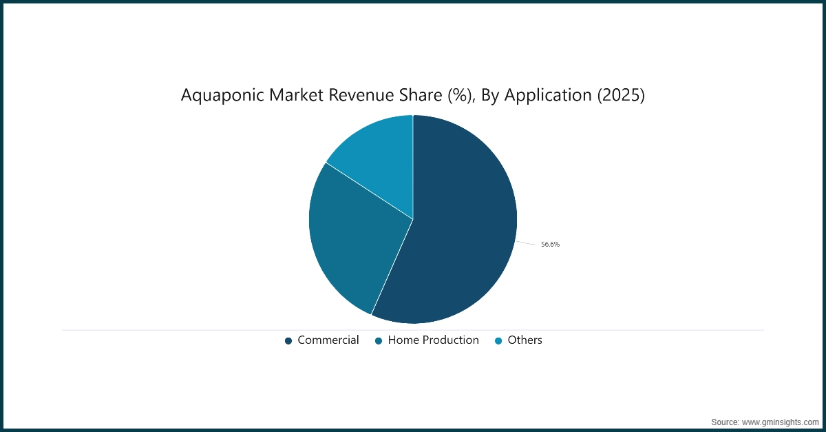
Task: Toggle the Others legend label
Action: (x=525, y=340)
